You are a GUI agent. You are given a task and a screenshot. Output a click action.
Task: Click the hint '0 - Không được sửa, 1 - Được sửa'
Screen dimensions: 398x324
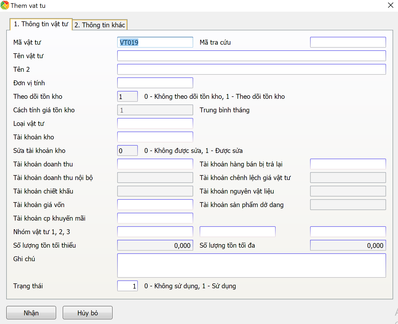tap(193, 151)
